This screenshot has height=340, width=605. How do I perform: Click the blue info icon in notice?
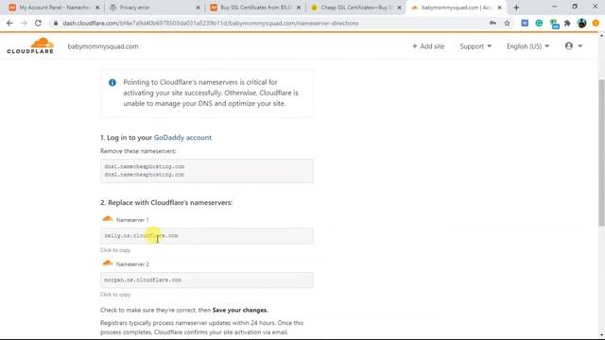point(112,82)
